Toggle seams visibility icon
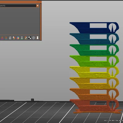The image size is (123, 123). coord(10,38)
